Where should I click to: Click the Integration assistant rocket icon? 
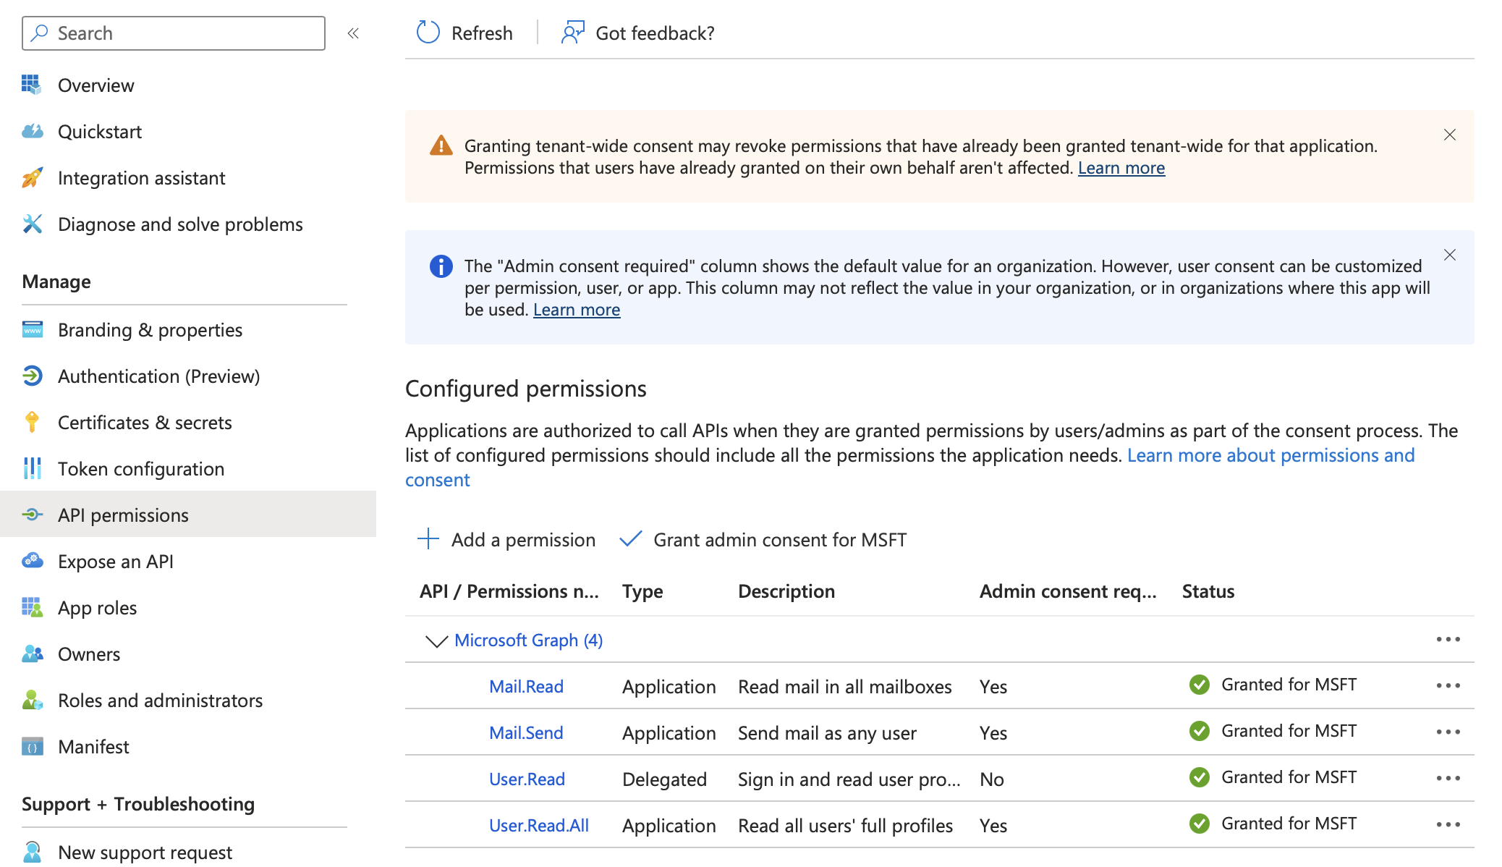click(x=32, y=178)
